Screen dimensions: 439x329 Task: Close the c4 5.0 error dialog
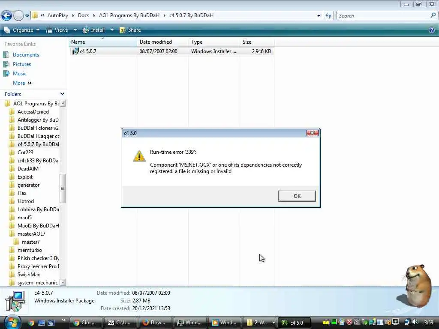(312, 133)
